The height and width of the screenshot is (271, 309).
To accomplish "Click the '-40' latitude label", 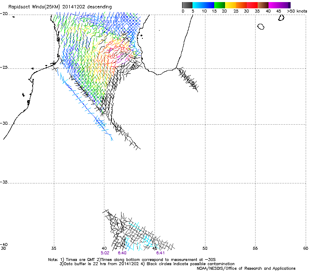I will point(4,244).
